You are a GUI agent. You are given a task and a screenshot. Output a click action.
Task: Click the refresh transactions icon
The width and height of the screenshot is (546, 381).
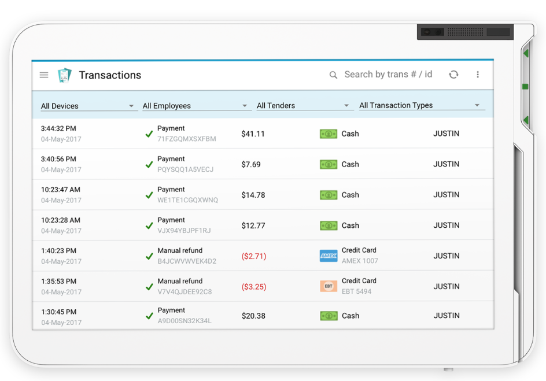point(453,75)
